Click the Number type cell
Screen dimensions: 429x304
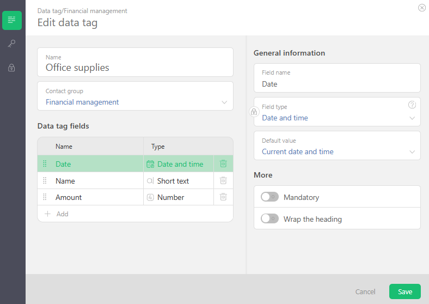(179, 197)
